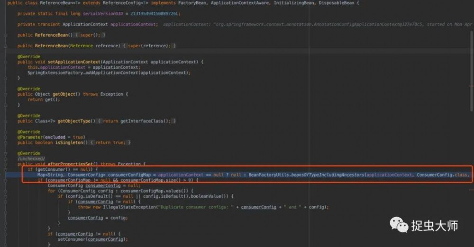Click the 'consumerConfig = config;' assignment
Viewport: 474px width, 247px height.
pyautogui.click(x=98, y=218)
